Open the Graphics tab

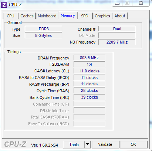(x=102, y=16)
